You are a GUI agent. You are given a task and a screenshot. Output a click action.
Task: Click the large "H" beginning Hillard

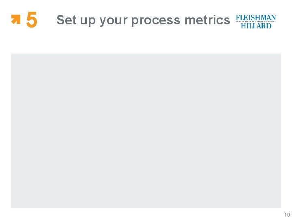click(x=244, y=26)
